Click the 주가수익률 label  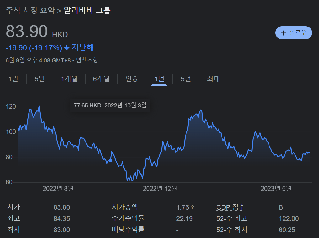(x=128, y=218)
